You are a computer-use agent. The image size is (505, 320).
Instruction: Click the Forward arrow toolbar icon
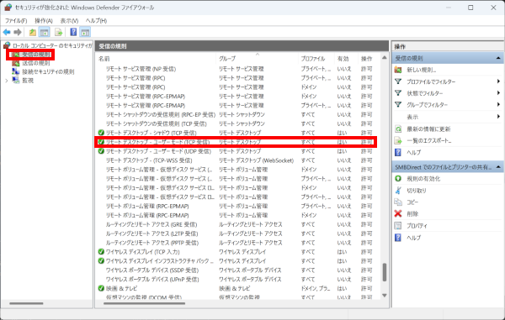click(x=18, y=32)
